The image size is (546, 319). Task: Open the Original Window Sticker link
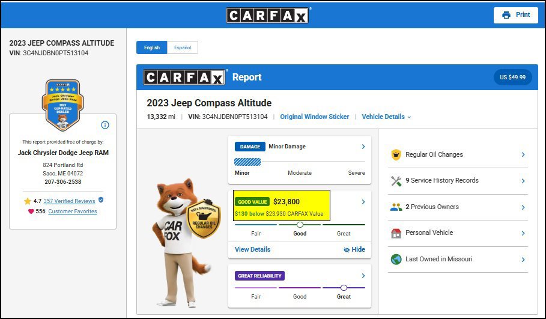pyautogui.click(x=314, y=117)
